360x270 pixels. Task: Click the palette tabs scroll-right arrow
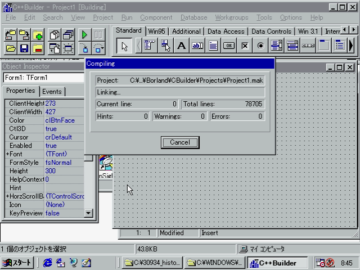[353, 30]
